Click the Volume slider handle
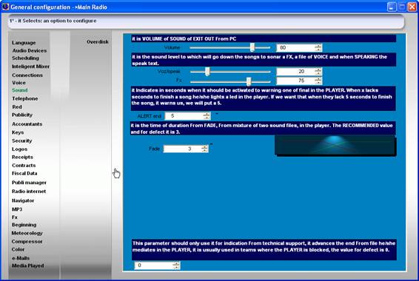 [252, 47]
